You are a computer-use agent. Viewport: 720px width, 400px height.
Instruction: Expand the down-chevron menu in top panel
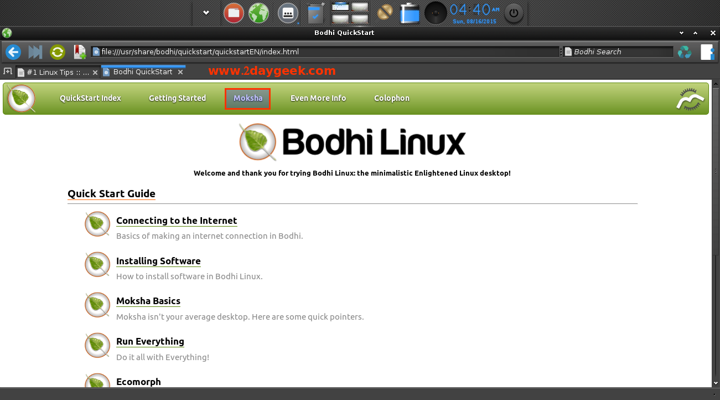[206, 13]
